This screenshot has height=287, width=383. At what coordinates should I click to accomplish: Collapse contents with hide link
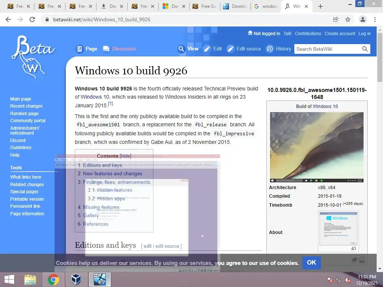(125, 156)
